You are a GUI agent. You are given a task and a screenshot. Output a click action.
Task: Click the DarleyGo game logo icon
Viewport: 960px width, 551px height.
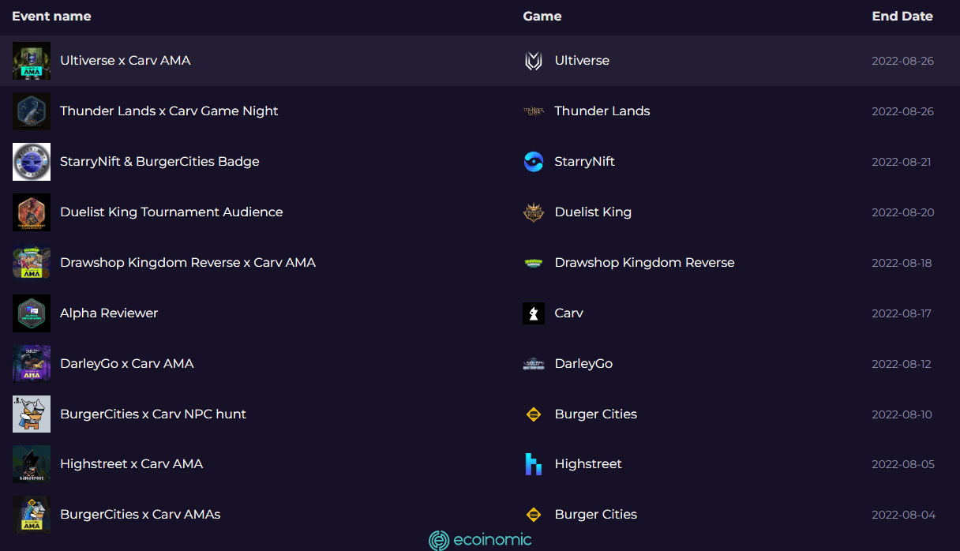[534, 364]
